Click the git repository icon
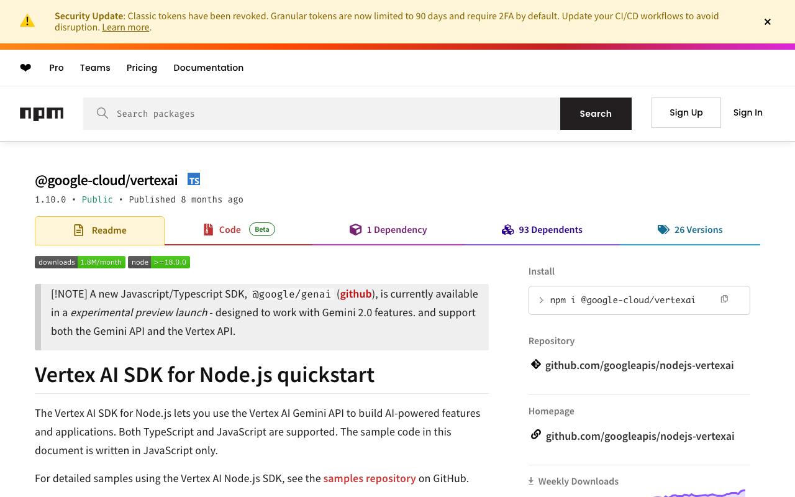795x497 pixels. (x=536, y=365)
